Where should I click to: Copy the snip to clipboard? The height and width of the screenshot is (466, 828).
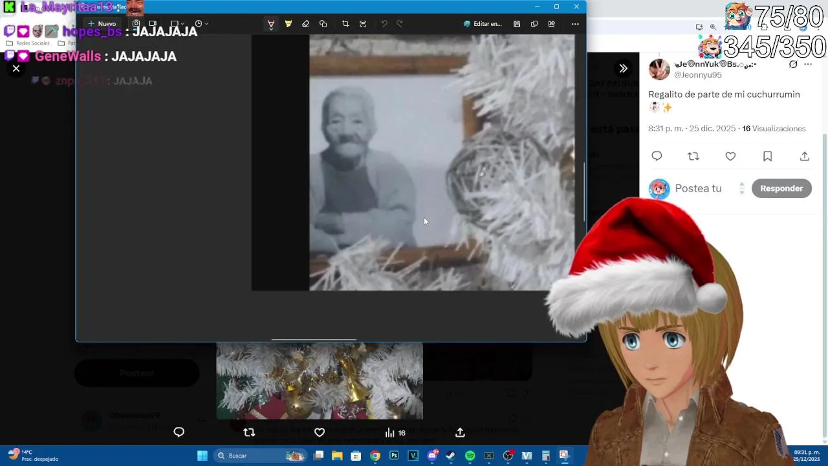point(534,24)
